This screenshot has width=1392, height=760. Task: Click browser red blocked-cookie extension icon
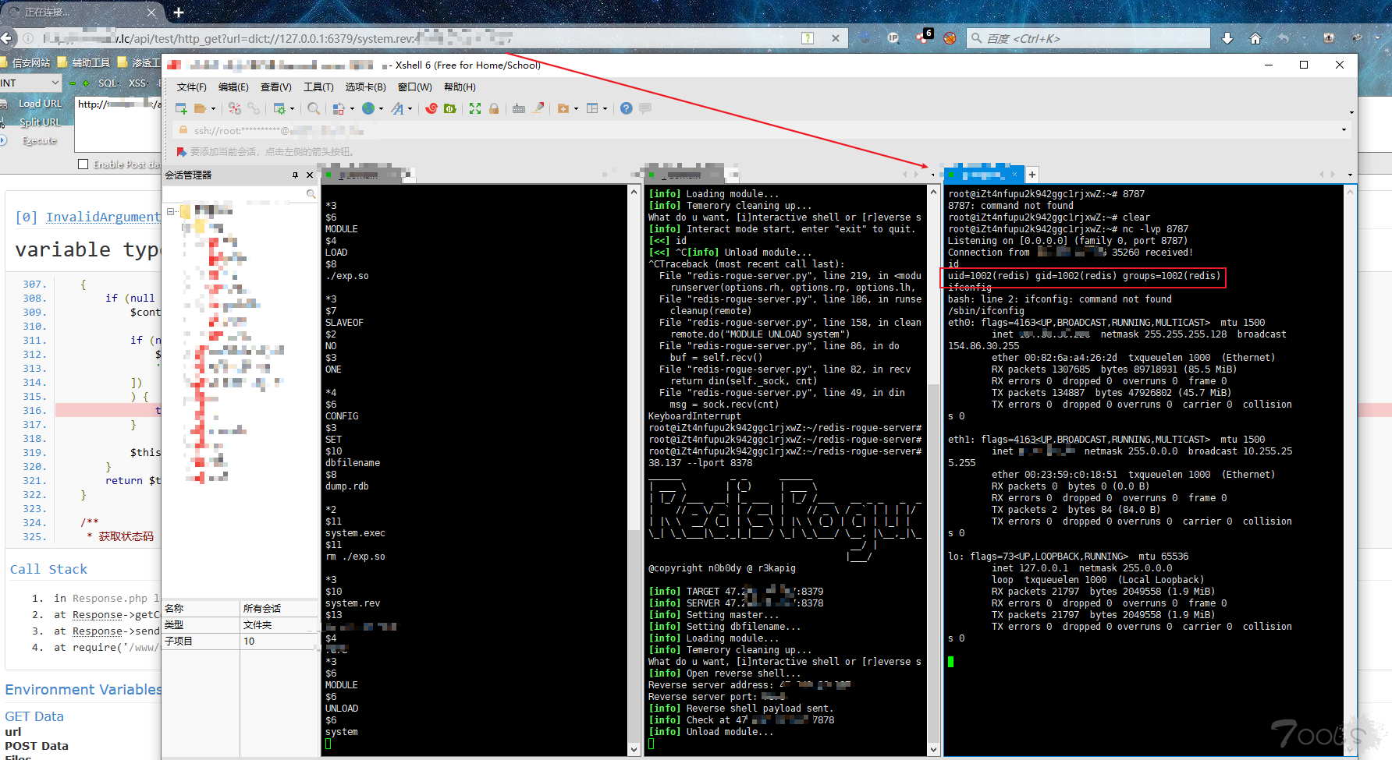point(950,38)
